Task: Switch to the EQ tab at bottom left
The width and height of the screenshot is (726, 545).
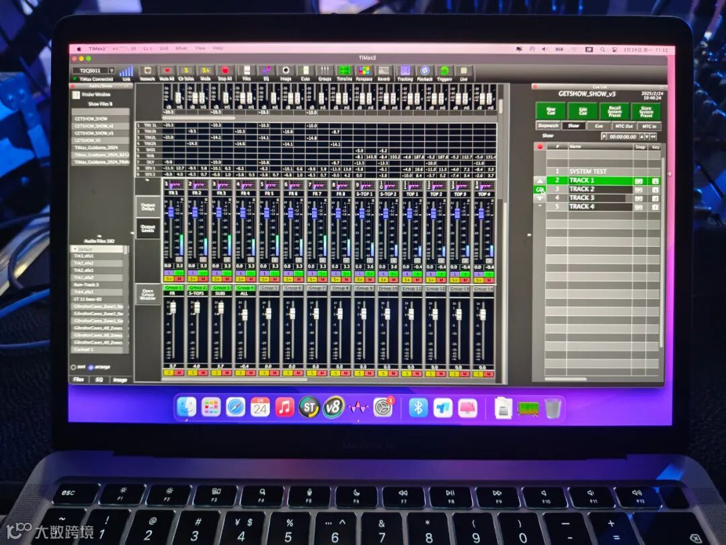Action: (99, 379)
